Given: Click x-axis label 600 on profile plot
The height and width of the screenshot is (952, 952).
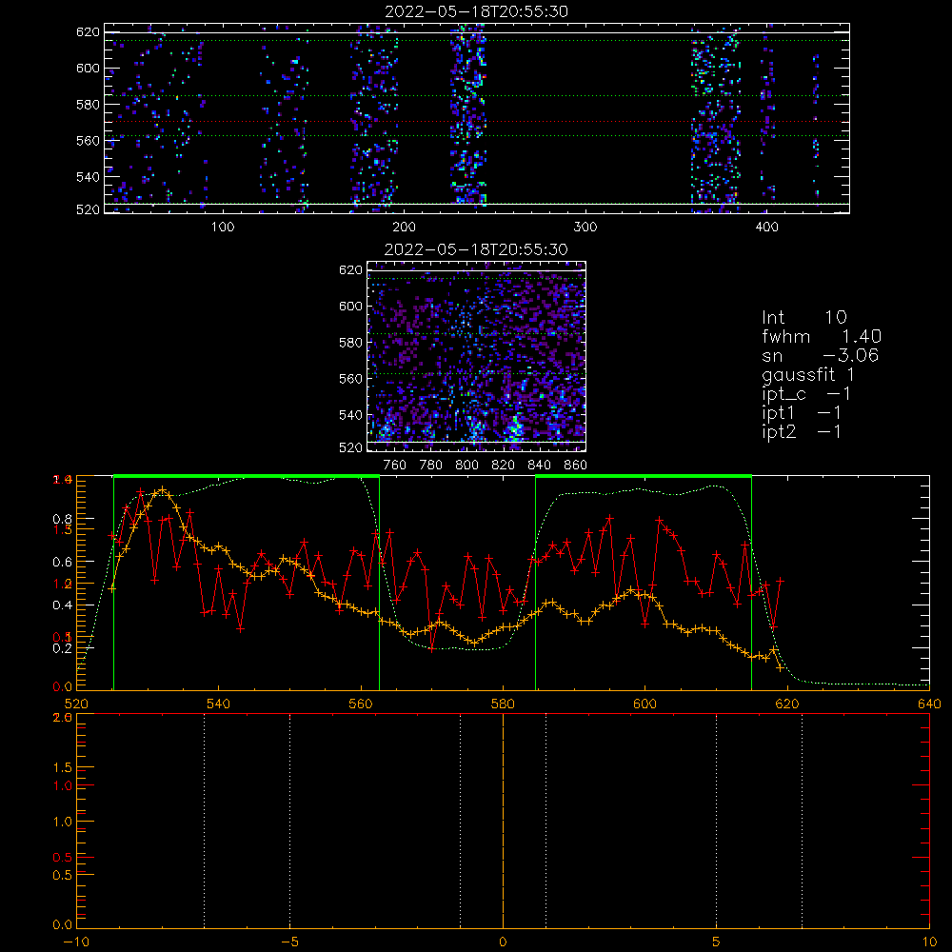Looking at the screenshot, I should [x=645, y=704].
